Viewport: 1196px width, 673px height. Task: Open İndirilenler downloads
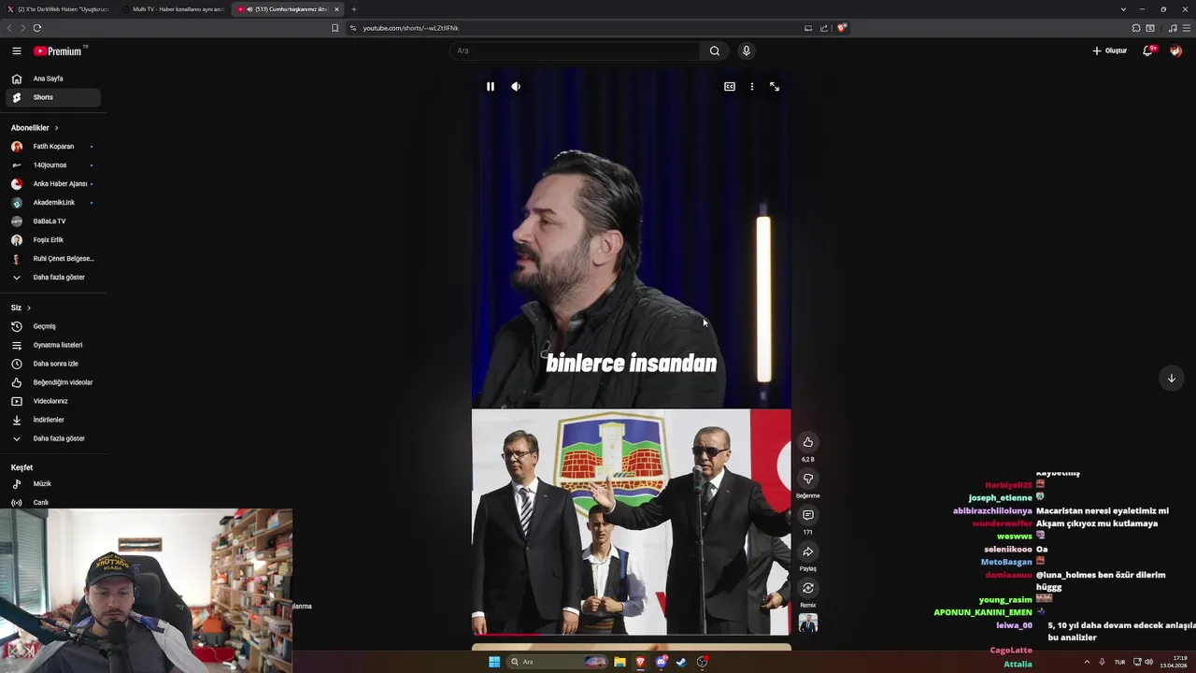point(53,420)
